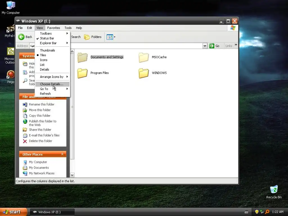
Task: Click the side pane scrollbar up arrow
Action: tap(72, 51)
